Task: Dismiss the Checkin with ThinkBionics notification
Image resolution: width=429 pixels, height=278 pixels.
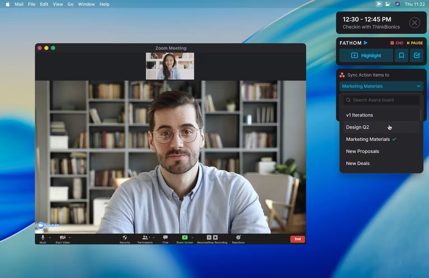Action: [414, 23]
